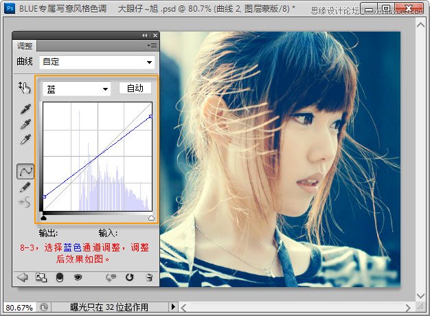Image resolution: width=430 pixels, height=316 pixels.
Task: Toggle adjustment layer visibility eye icon
Action: pos(78,278)
